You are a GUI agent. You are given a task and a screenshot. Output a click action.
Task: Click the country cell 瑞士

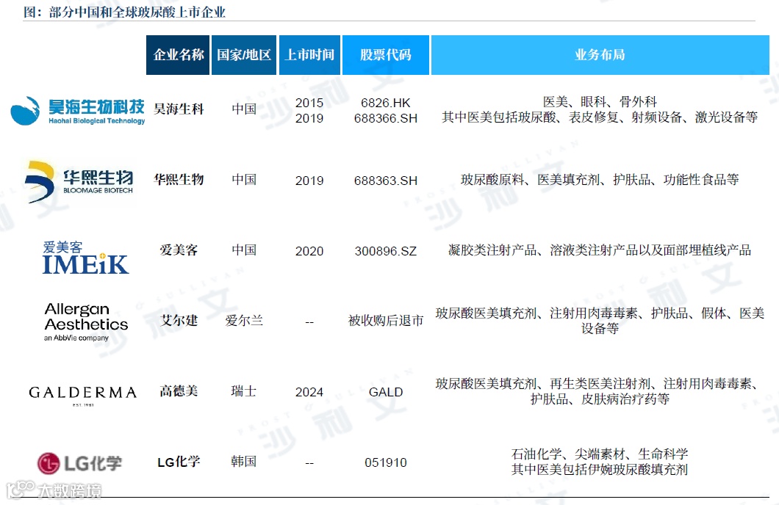point(244,391)
